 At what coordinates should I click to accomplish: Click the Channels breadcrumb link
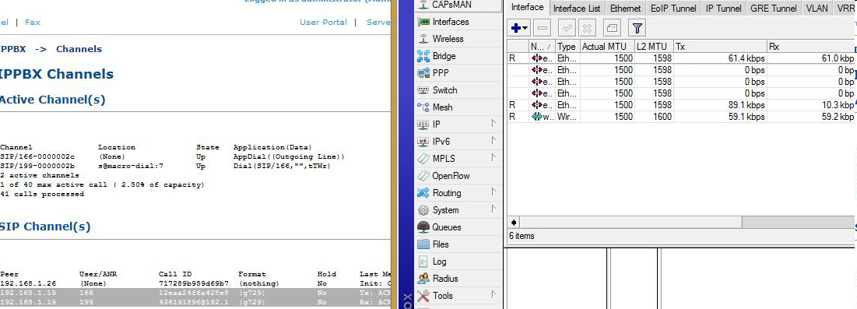click(x=79, y=49)
